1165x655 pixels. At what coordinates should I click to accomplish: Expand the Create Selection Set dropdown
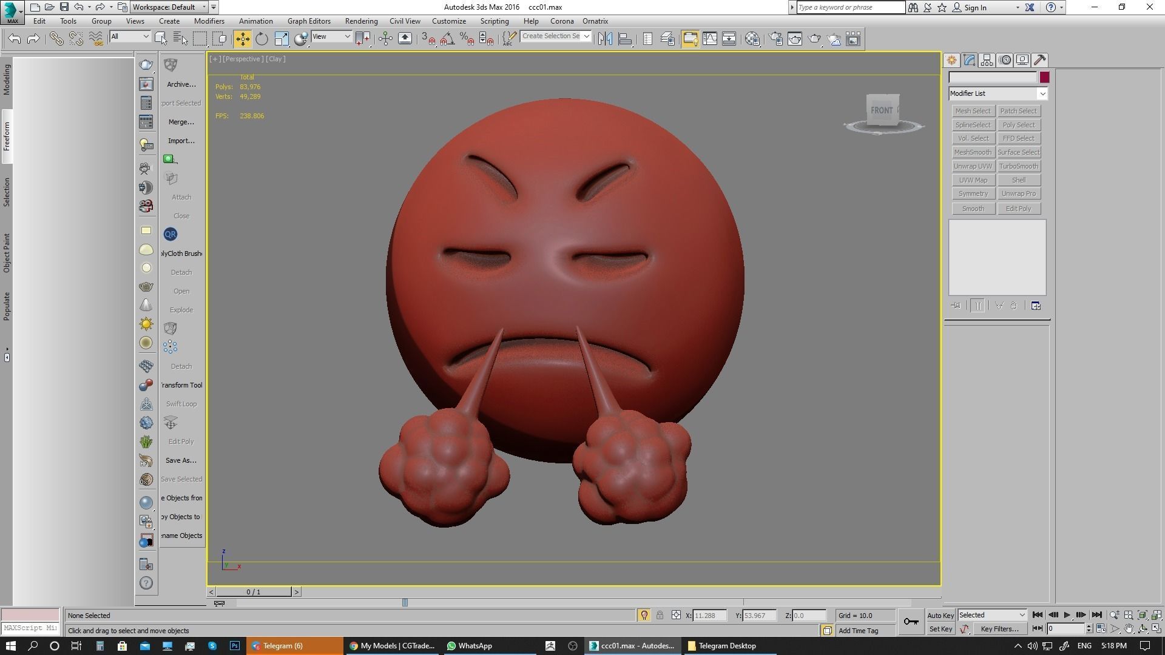586,36
